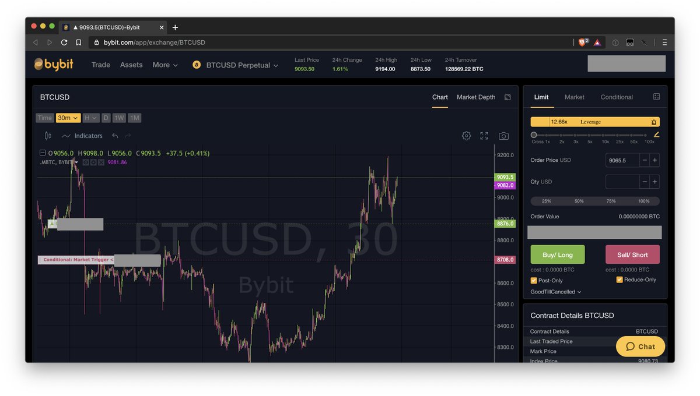
Task: Open chart settings gear icon
Action: (466, 136)
